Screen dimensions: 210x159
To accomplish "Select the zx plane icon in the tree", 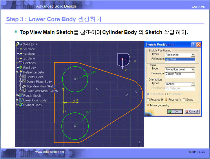I will tap(21, 58).
